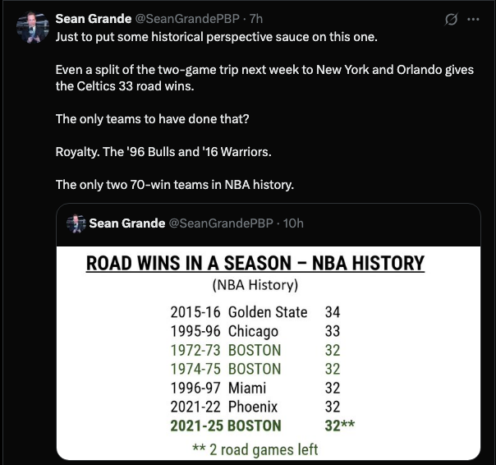Open the road wins table image
This screenshot has width=496, height=465.
tap(269, 353)
